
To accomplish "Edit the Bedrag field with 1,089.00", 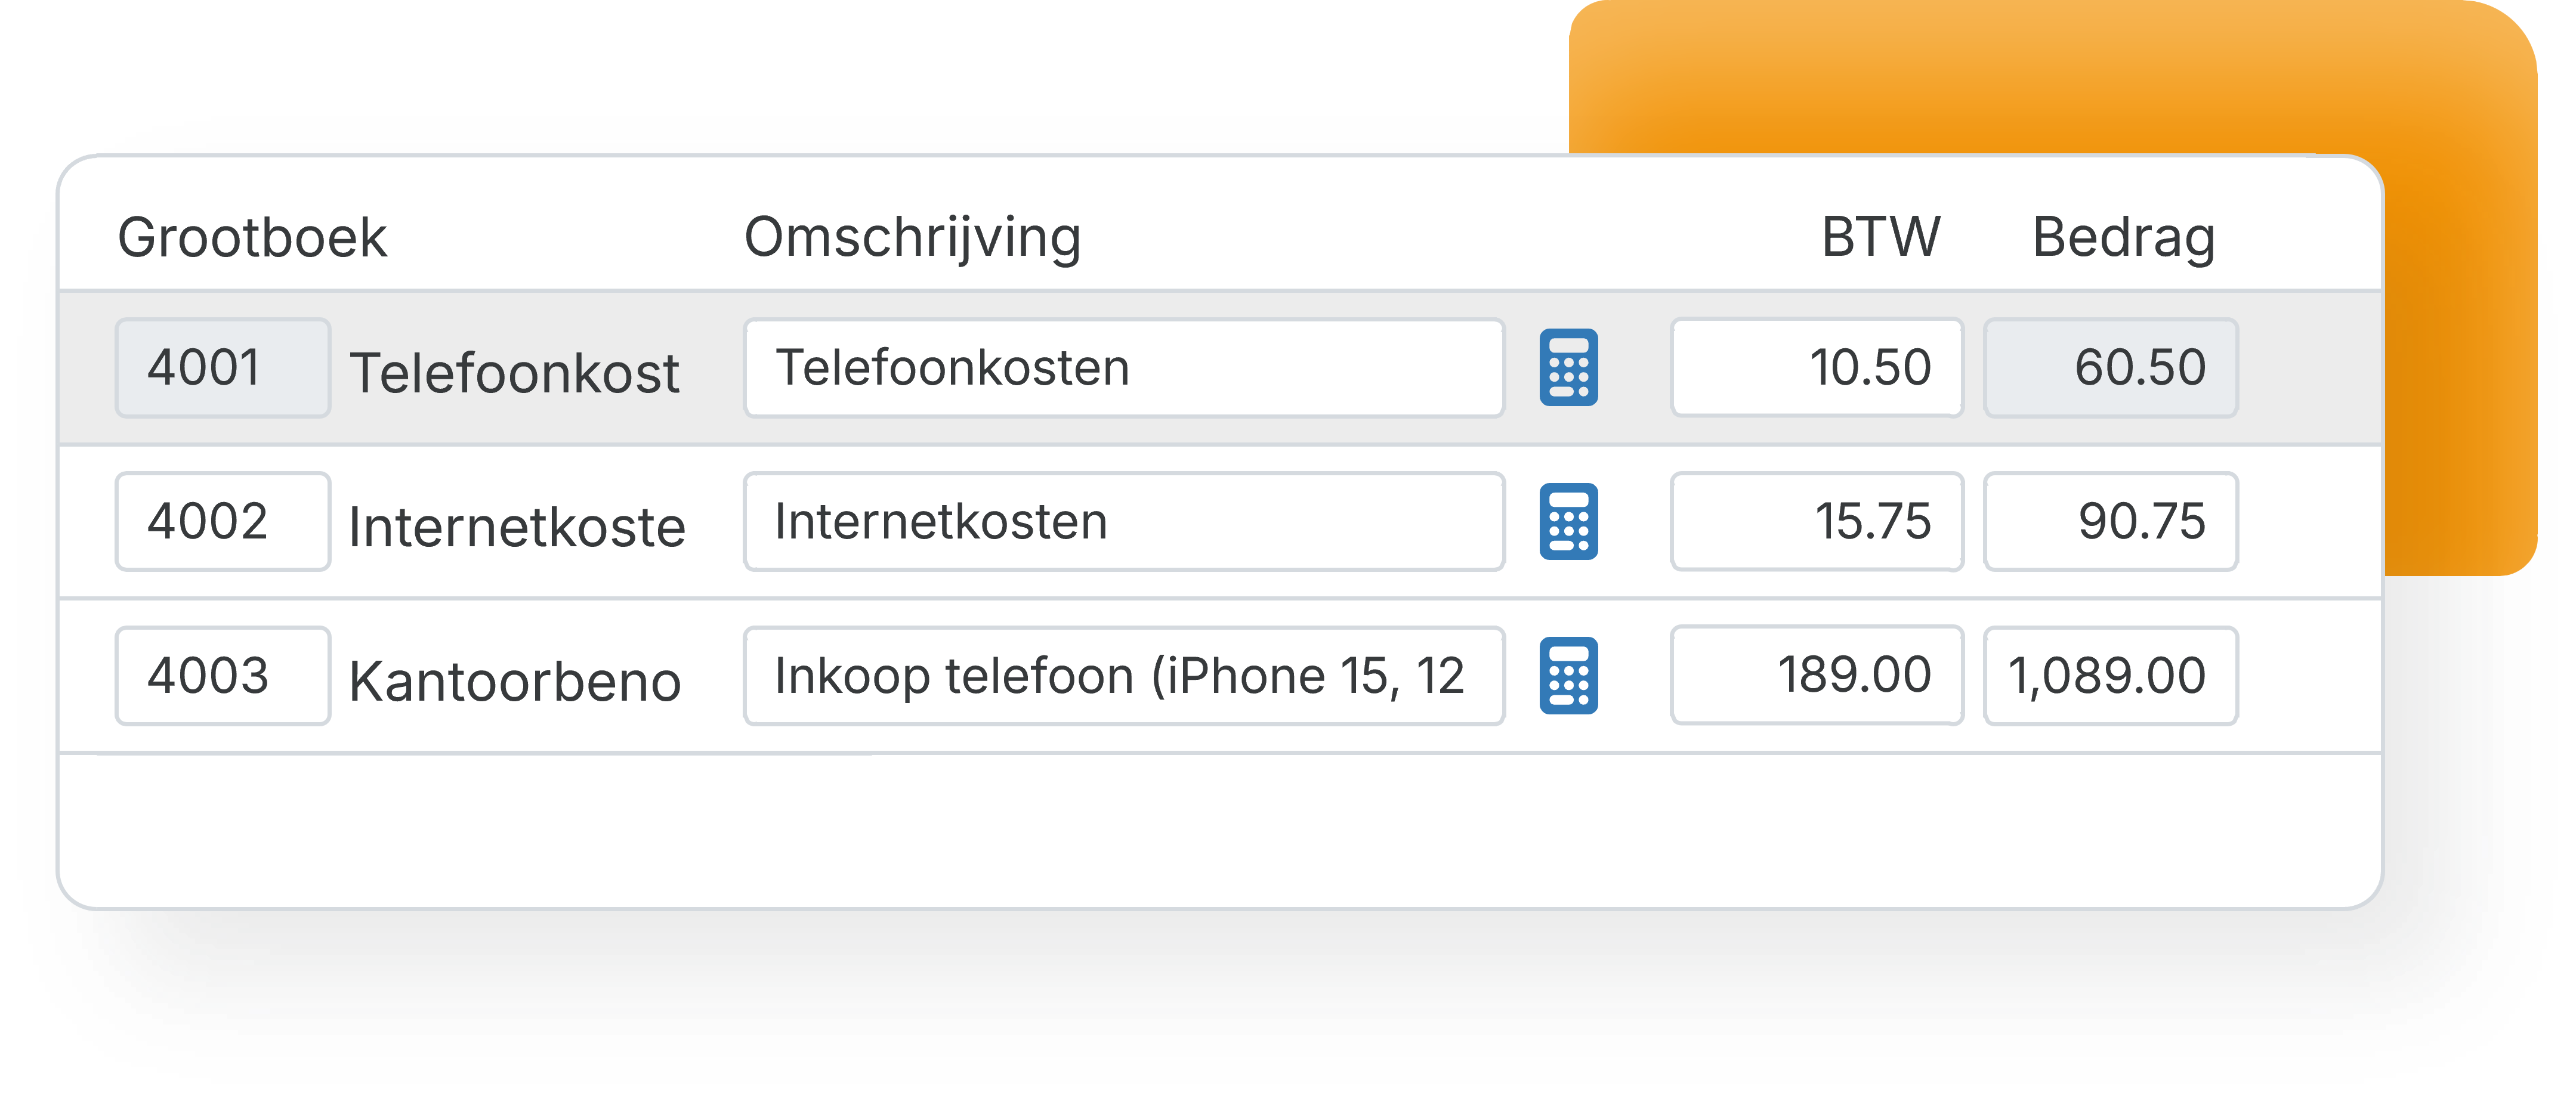I will click(2110, 675).
